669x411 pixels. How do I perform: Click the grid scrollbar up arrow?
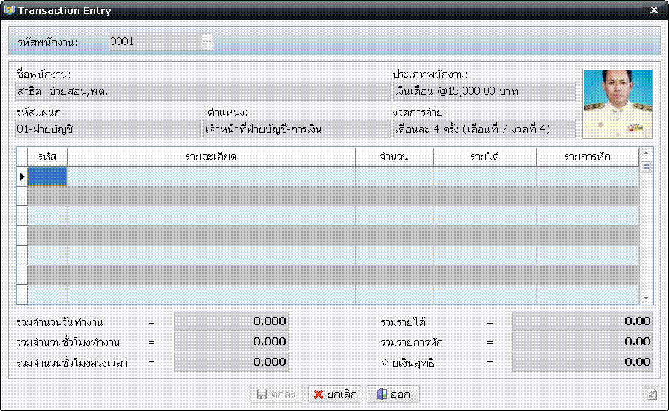646,154
